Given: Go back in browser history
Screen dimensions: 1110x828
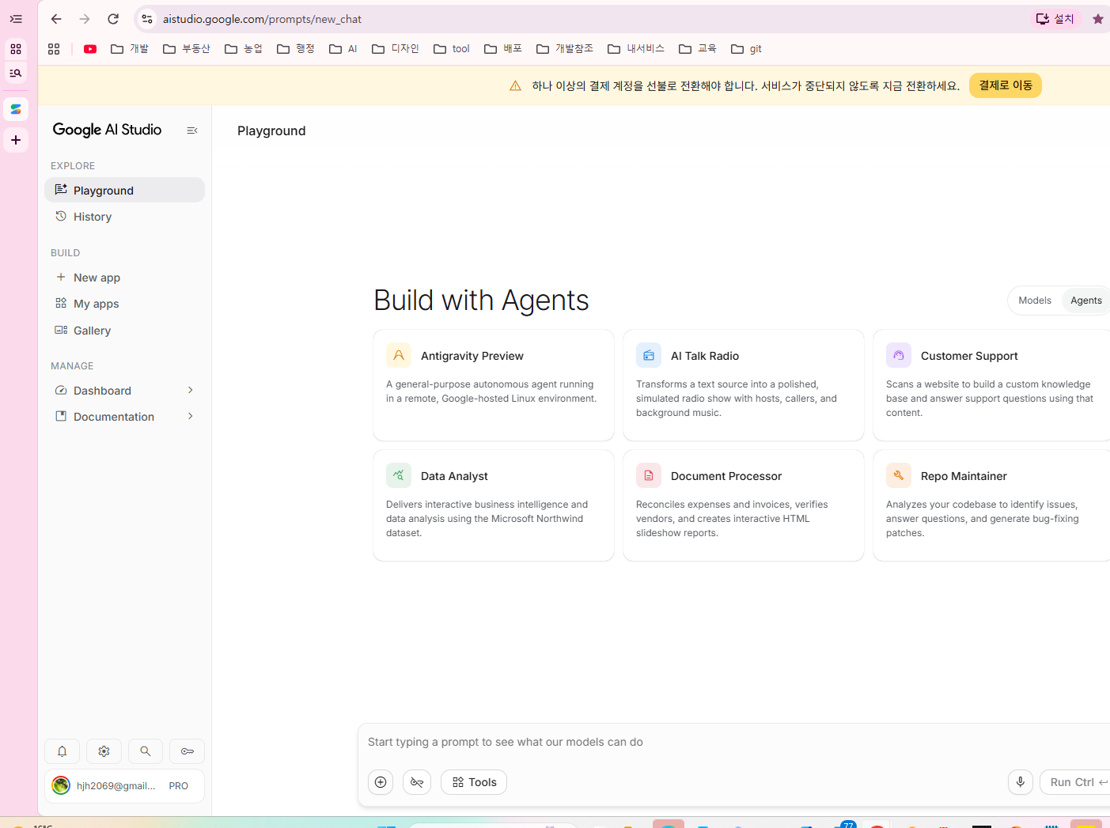Looking at the screenshot, I should point(56,19).
